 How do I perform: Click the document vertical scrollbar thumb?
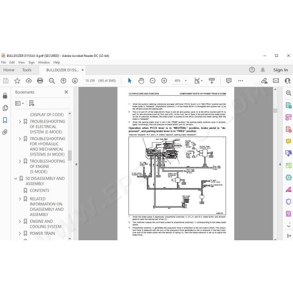click(x=275, y=111)
